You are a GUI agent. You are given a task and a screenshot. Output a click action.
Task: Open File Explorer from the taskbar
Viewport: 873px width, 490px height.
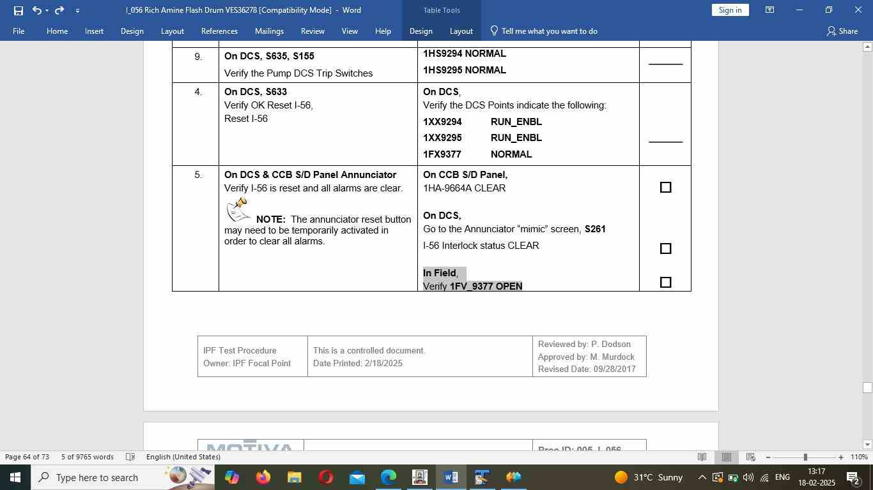coord(294,477)
